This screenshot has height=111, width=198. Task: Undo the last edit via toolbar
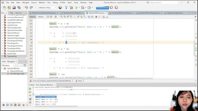[x=26, y=7]
